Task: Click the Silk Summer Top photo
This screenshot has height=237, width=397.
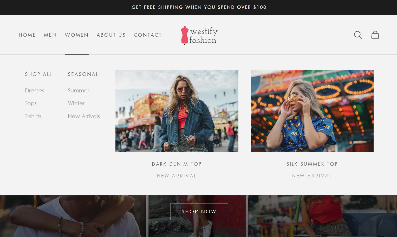Action: [312, 111]
